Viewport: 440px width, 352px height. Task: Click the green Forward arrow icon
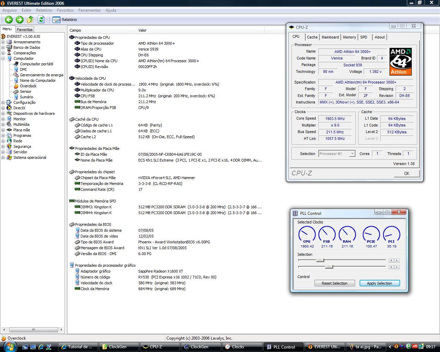[20, 20]
